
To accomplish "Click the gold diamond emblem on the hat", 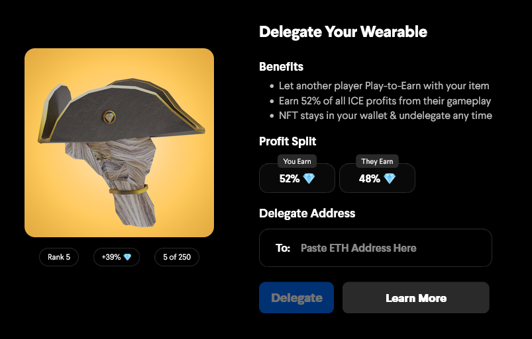I will (x=109, y=118).
